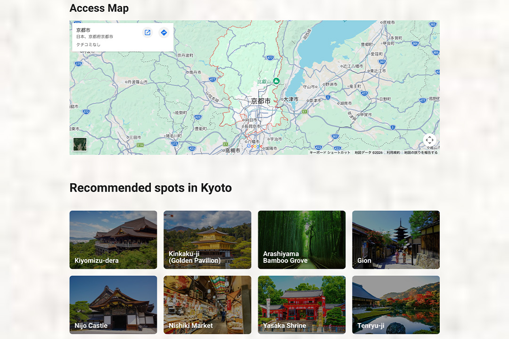Click the green Mt. Hiei (比叡山) mountain marker

(x=277, y=81)
